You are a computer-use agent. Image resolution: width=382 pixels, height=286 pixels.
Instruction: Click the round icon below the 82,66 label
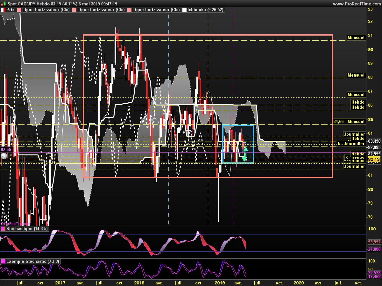coord(4,156)
